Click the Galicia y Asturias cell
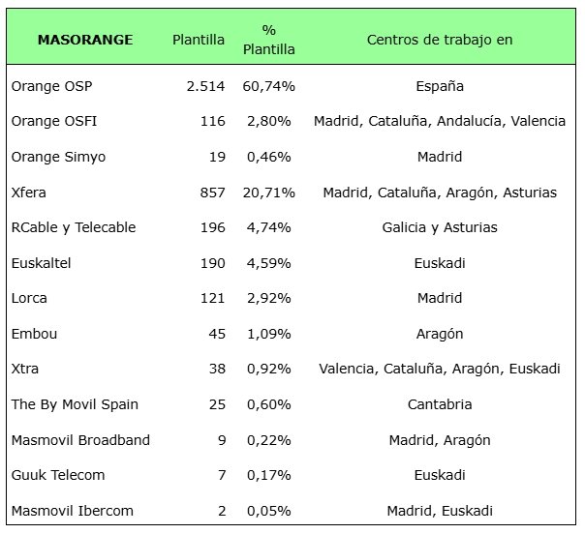Viewport: 585px width, 534px height. click(439, 227)
